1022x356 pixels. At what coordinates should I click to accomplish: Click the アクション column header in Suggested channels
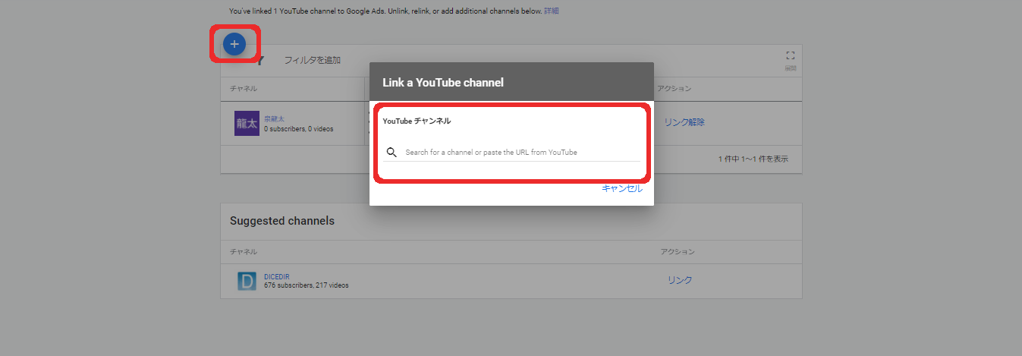[678, 251]
